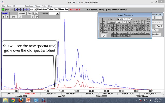Open the A/B spectrum dropdown
This screenshot has width=165, height=103.
click(x=35, y=9)
